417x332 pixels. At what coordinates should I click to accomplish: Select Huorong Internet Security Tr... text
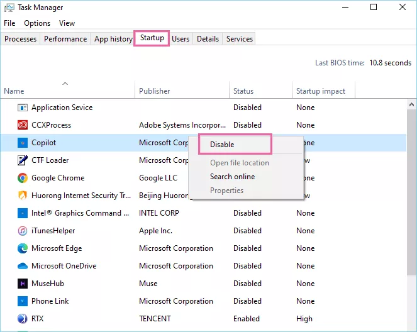pos(81,196)
